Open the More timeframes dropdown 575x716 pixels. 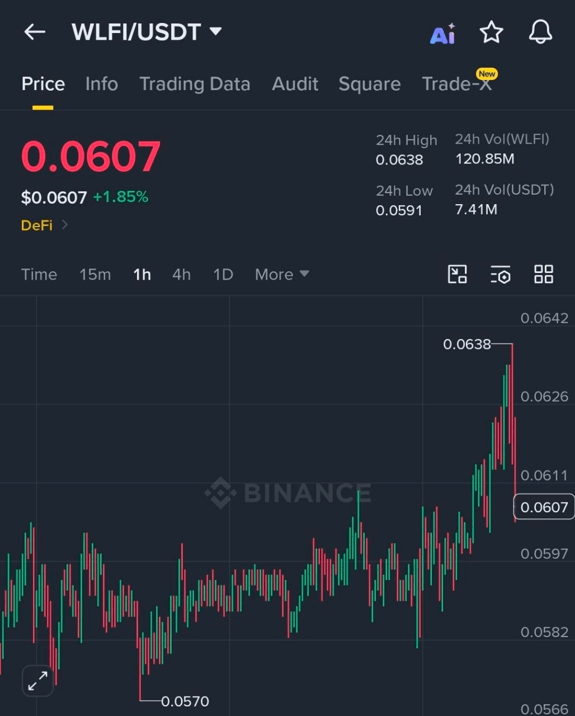click(282, 274)
